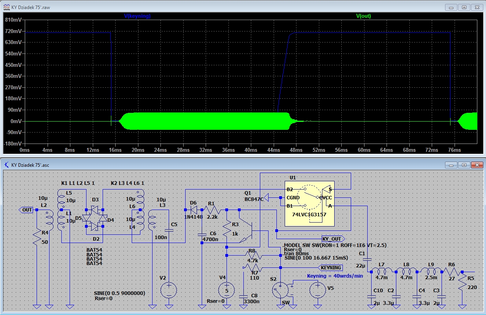Click the V(keyning) trace label
486x315 pixels.
click(x=137, y=16)
